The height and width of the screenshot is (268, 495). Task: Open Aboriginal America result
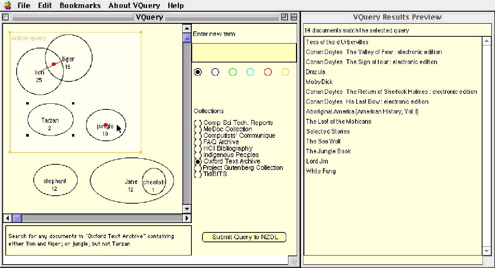pos(362,111)
